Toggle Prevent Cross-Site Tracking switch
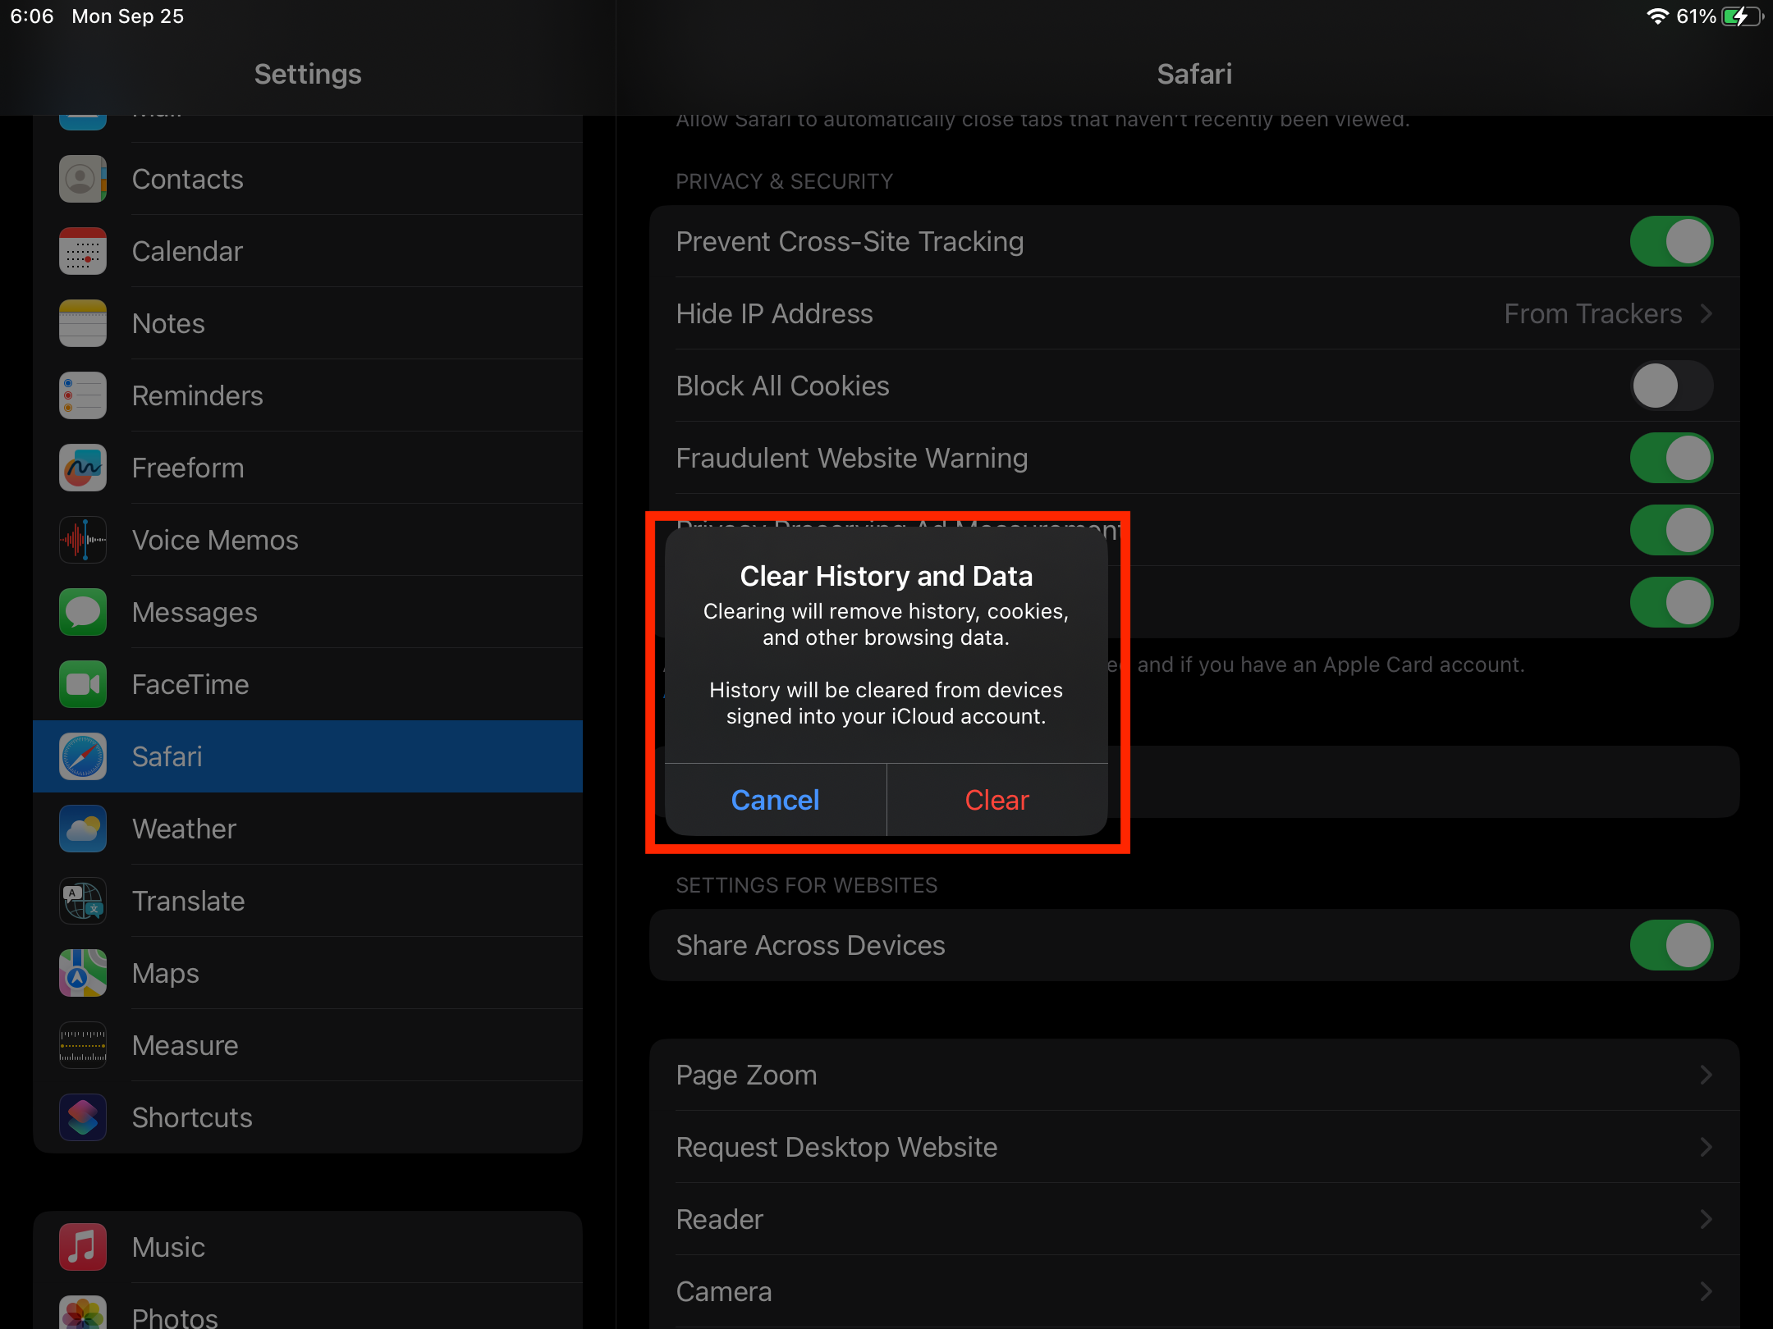Image resolution: width=1773 pixels, height=1329 pixels. [1671, 241]
